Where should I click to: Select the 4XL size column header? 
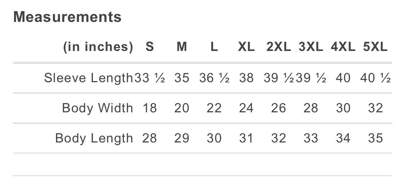[x=343, y=47]
